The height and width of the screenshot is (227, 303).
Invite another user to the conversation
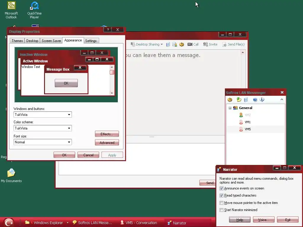coord(210,44)
